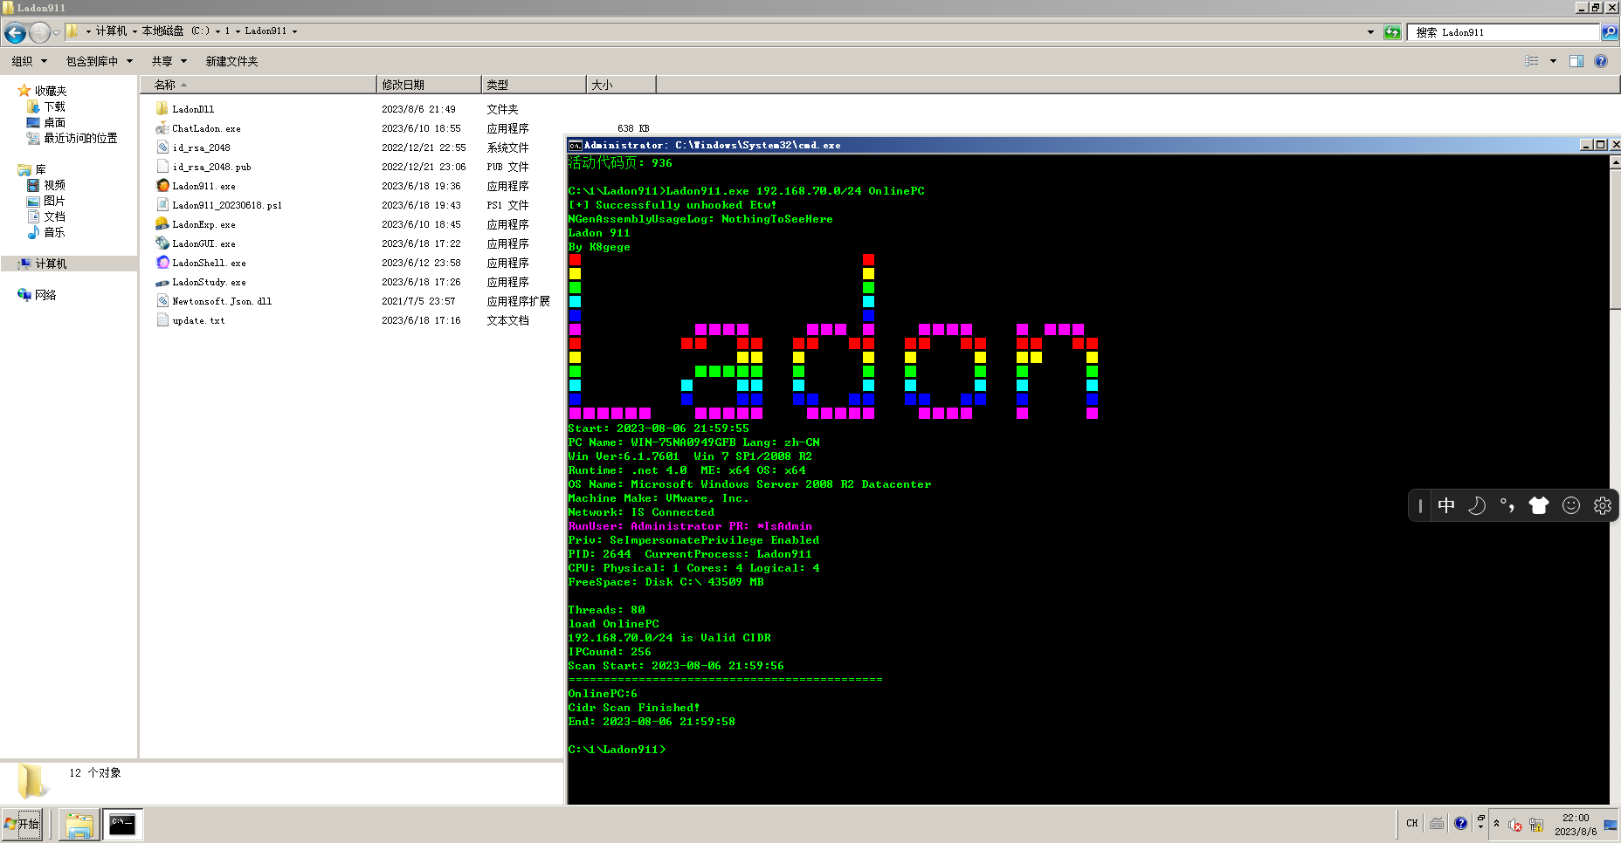Toggle IME dark mode moon icon

[1476, 505]
